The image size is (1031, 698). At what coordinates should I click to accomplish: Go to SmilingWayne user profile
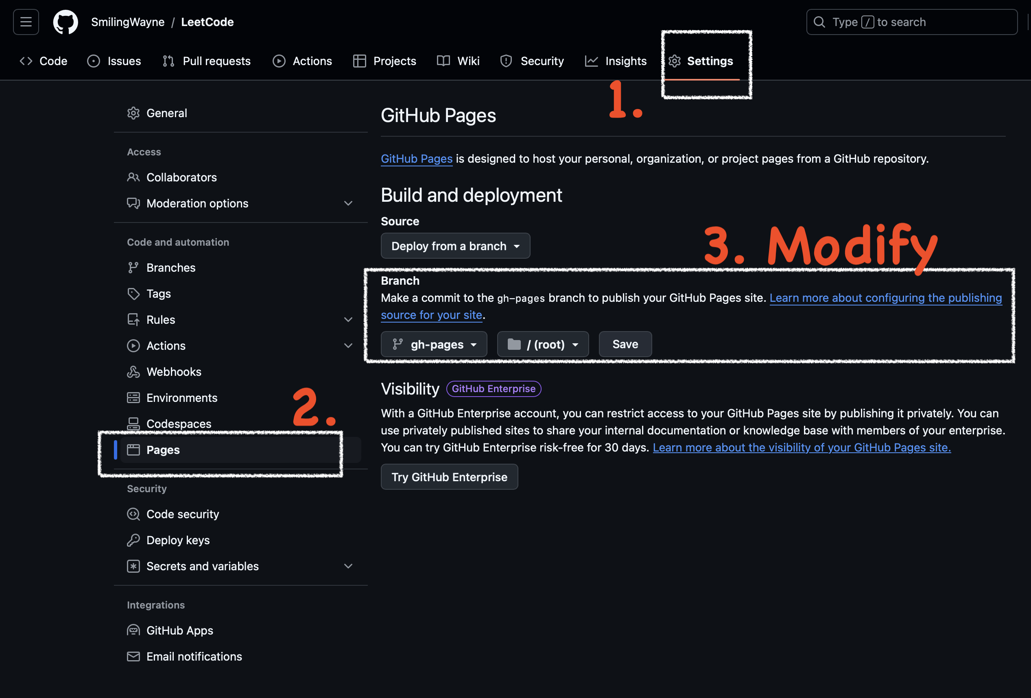[x=128, y=22]
